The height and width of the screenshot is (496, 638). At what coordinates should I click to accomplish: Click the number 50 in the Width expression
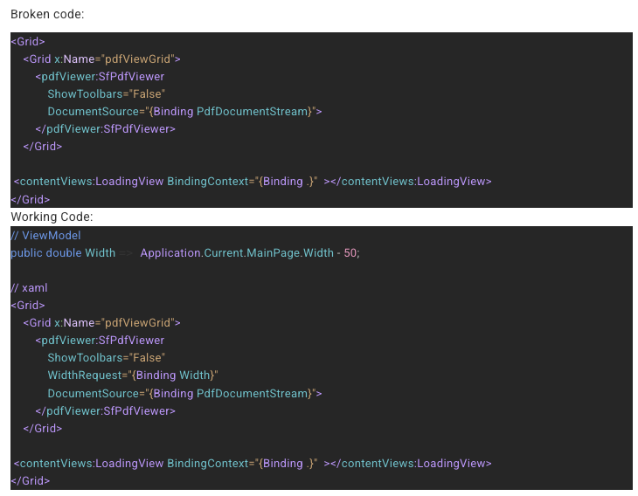[350, 252]
